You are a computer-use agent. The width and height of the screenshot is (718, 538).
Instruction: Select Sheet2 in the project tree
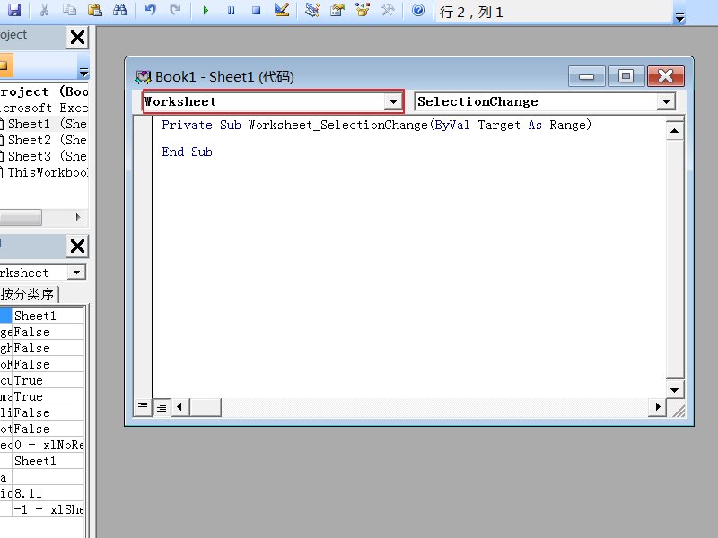(47, 140)
